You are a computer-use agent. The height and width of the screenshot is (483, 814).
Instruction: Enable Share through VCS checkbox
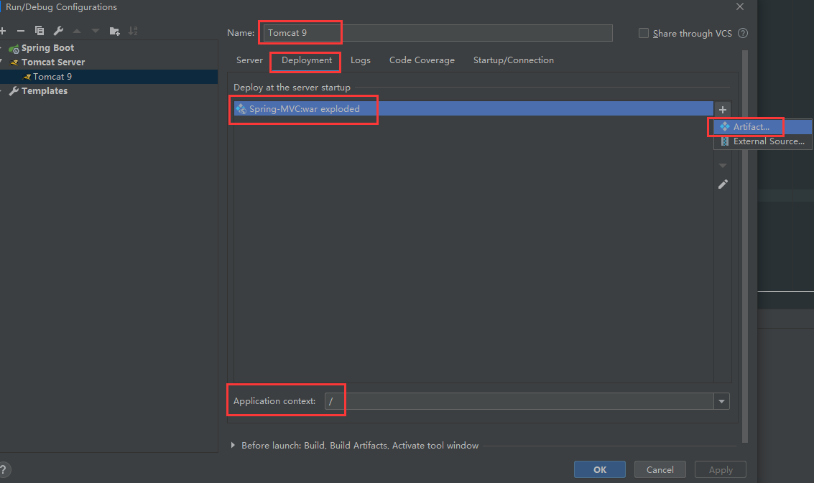[644, 33]
